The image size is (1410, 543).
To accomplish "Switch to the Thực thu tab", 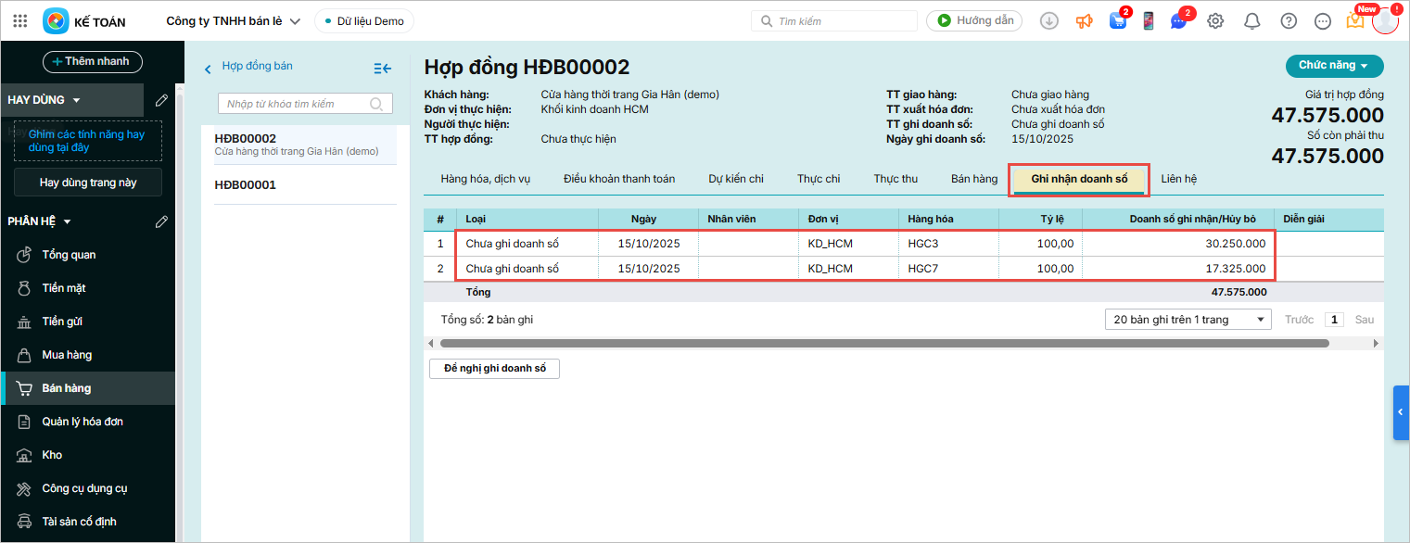I will tap(896, 179).
